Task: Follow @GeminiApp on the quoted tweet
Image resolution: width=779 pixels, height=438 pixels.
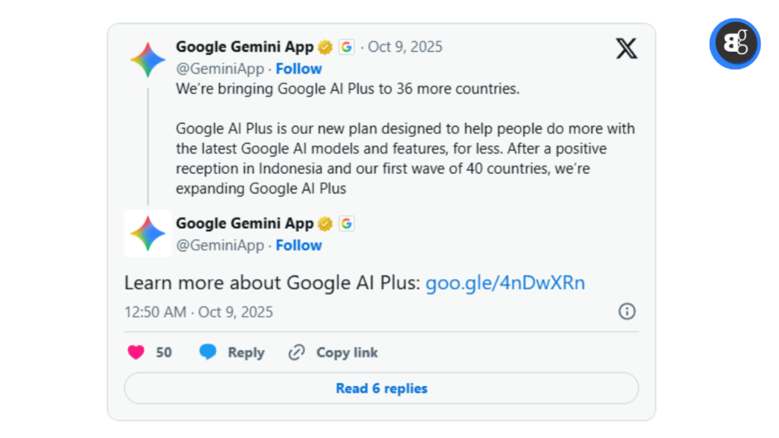Action: (x=298, y=245)
